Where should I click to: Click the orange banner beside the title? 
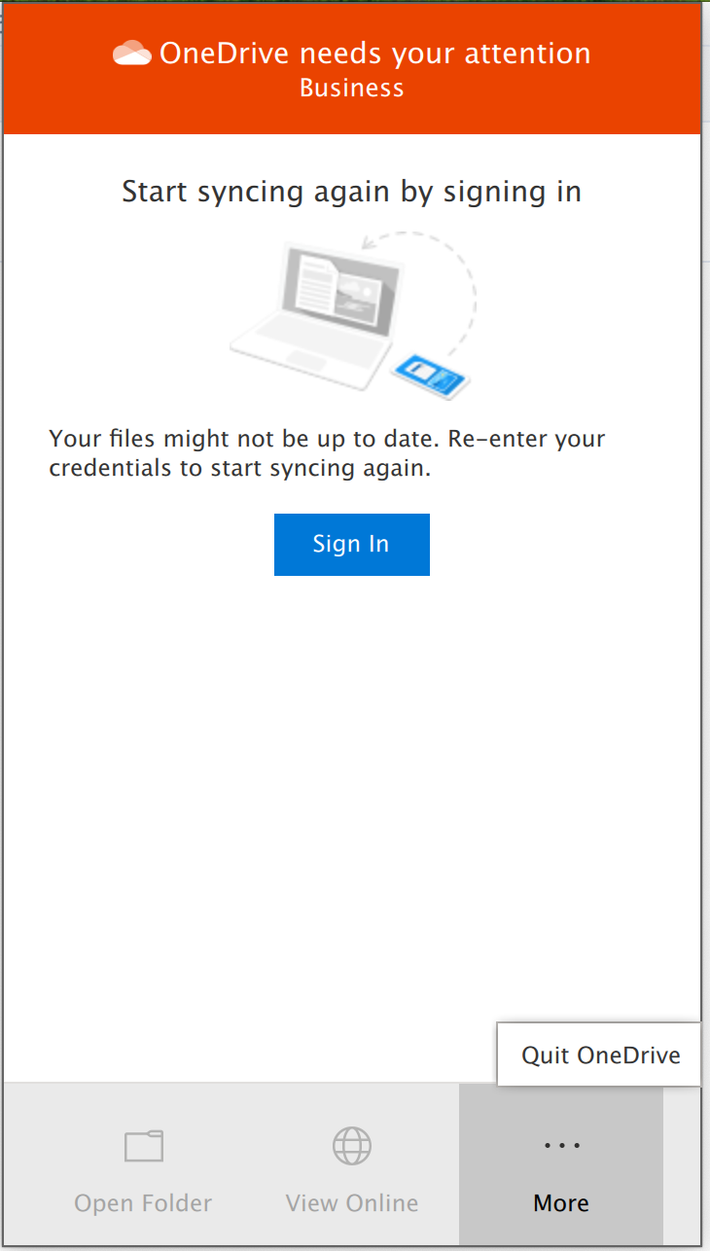point(58,68)
